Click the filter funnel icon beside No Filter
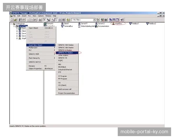This screenshot has height=139, width=174. coord(98,20)
